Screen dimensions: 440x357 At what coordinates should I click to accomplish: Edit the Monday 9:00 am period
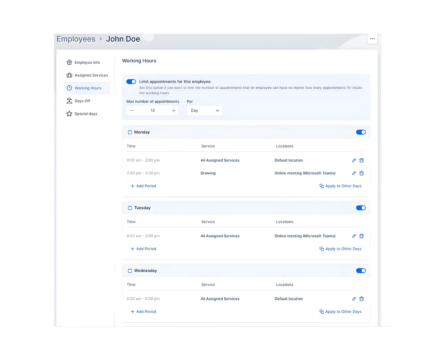(354, 160)
